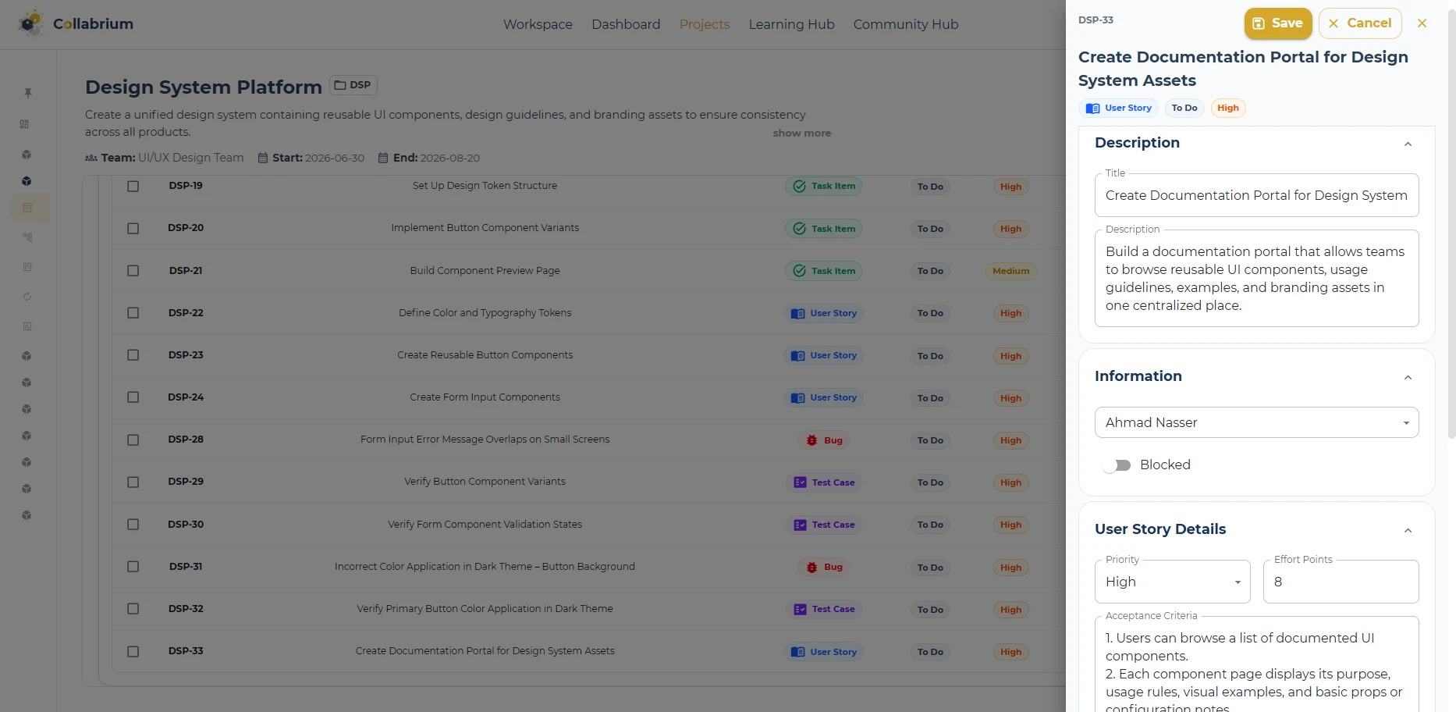Select the highlighted backlog box icon in the sidebar

pos(28,208)
